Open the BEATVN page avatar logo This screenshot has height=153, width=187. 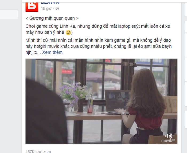[x=32, y=7]
